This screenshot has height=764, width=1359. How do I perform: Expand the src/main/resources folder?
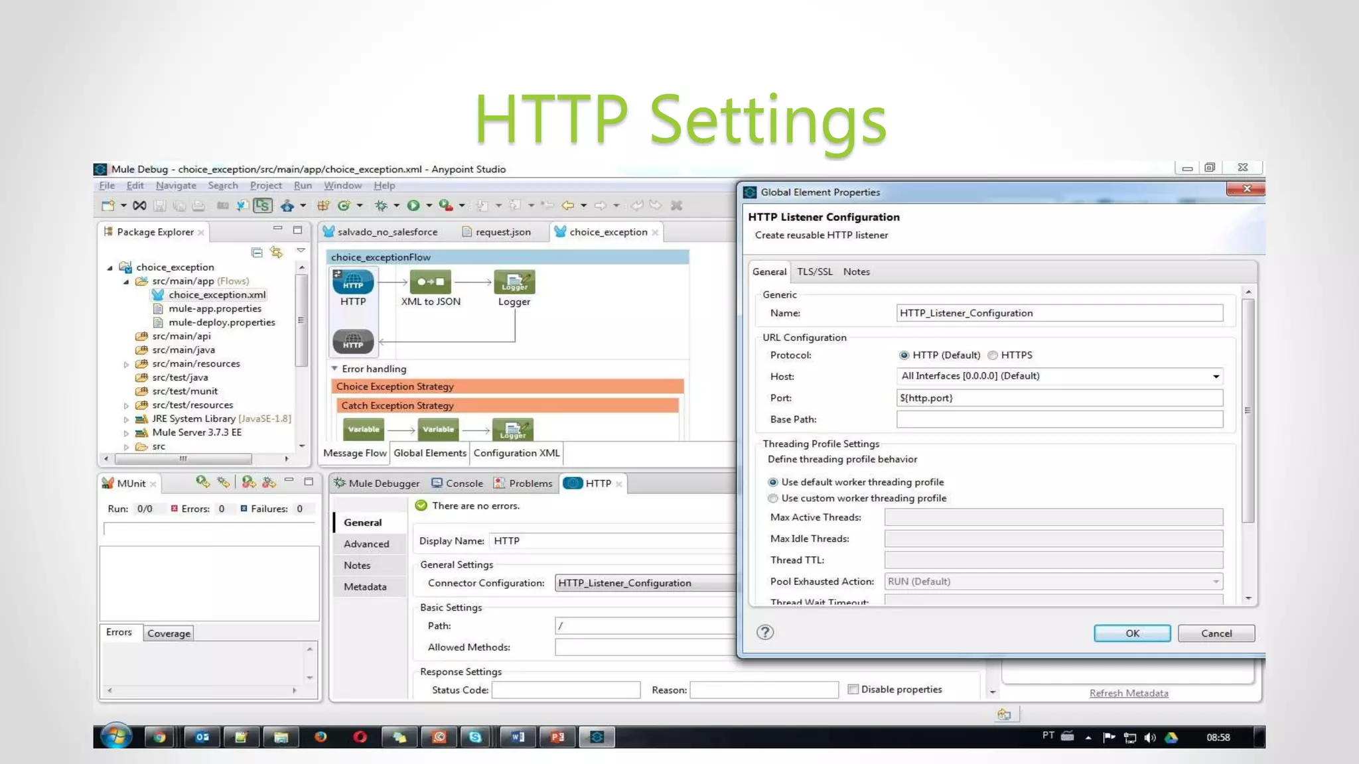point(126,364)
